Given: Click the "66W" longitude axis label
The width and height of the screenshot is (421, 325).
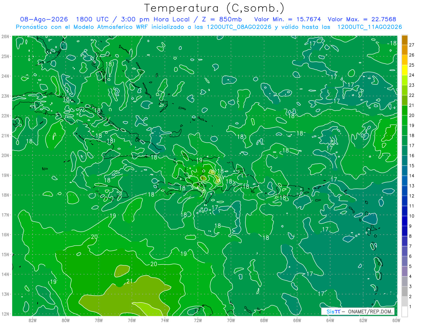Looking at the screenshot, I should [x=297, y=320].
